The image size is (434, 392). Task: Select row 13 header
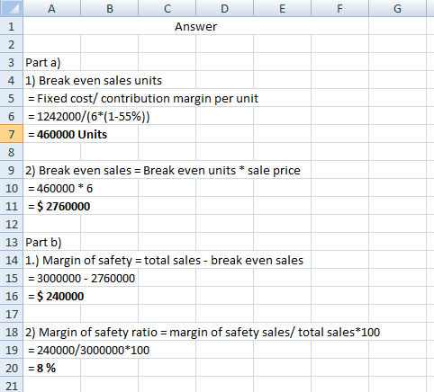point(12,242)
